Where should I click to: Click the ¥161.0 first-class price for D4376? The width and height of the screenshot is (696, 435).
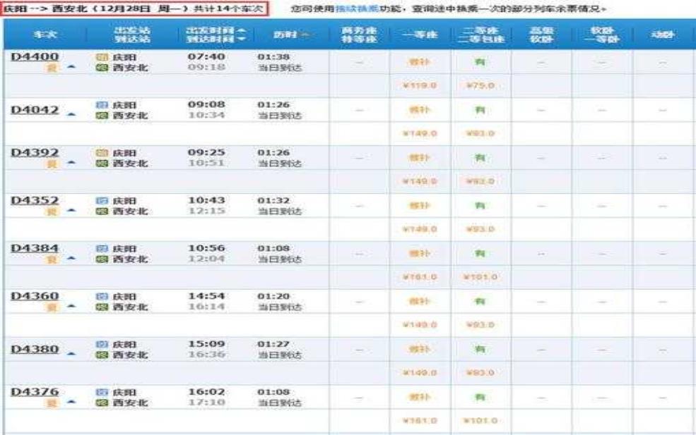[x=420, y=421]
